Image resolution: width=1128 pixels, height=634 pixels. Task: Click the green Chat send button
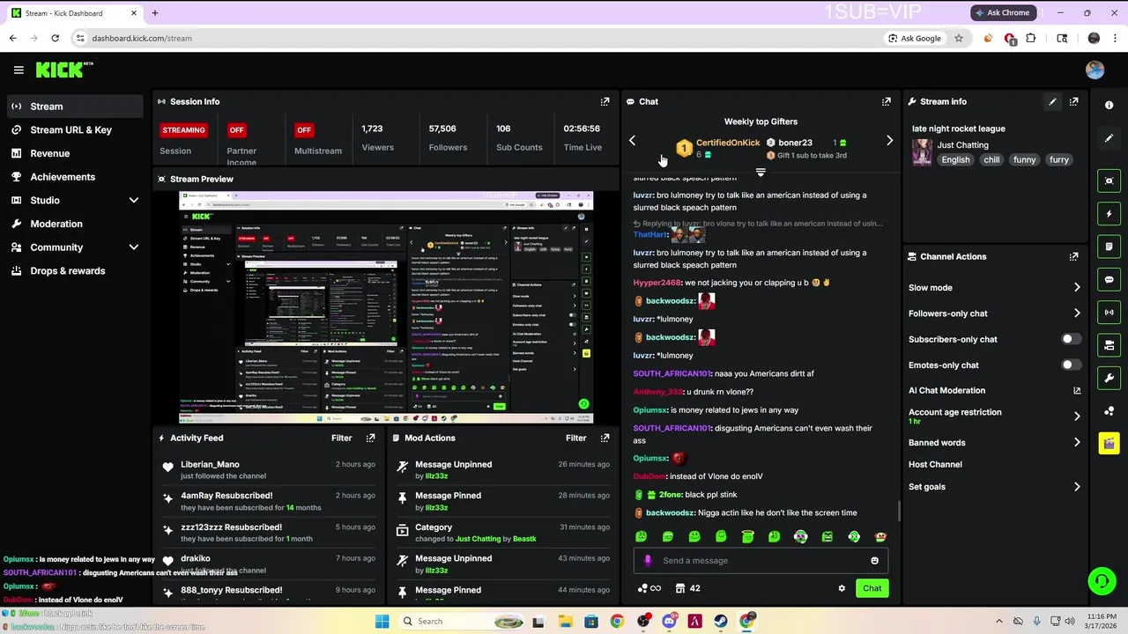coord(872,588)
